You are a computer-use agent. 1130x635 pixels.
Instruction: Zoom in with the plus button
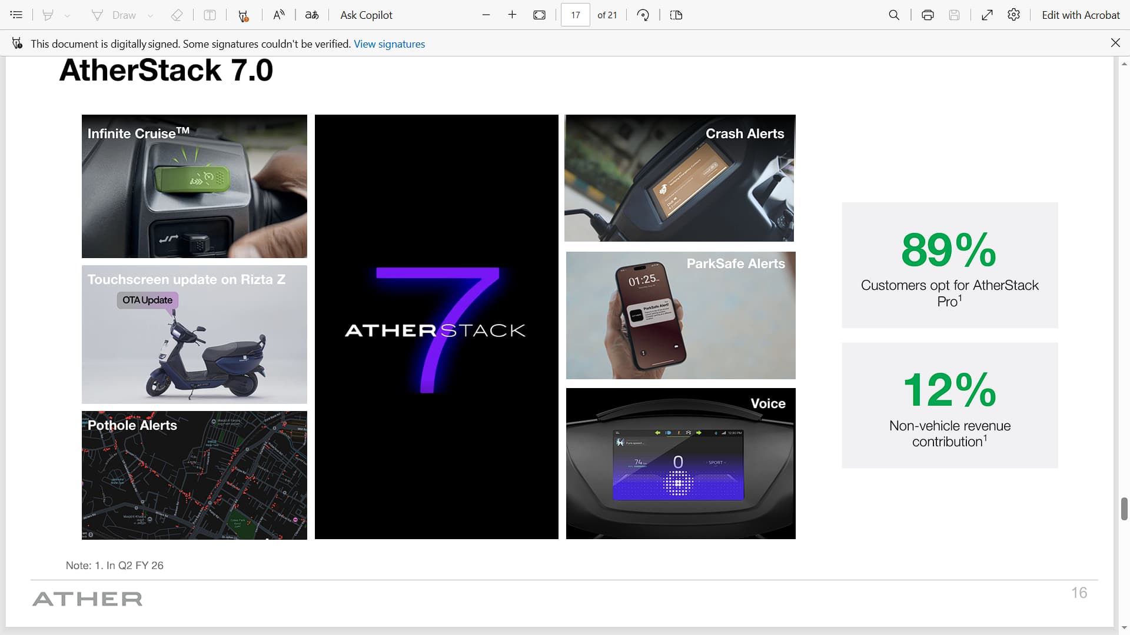point(512,15)
